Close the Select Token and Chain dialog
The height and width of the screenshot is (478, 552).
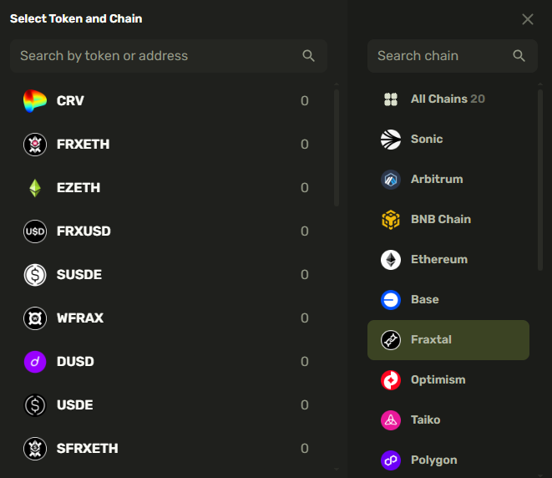(x=528, y=19)
